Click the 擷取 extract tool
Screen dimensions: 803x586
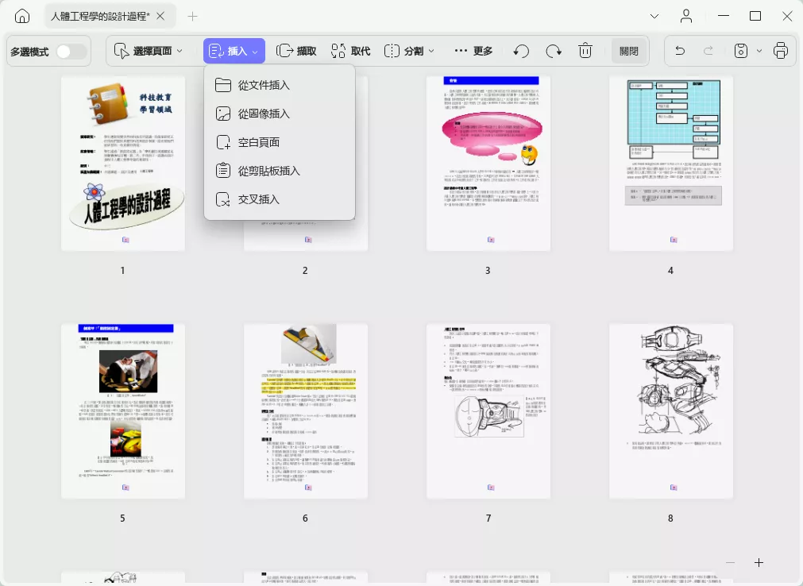(x=296, y=51)
